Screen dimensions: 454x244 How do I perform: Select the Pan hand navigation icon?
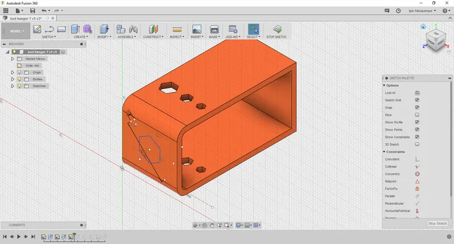click(212, 225)
